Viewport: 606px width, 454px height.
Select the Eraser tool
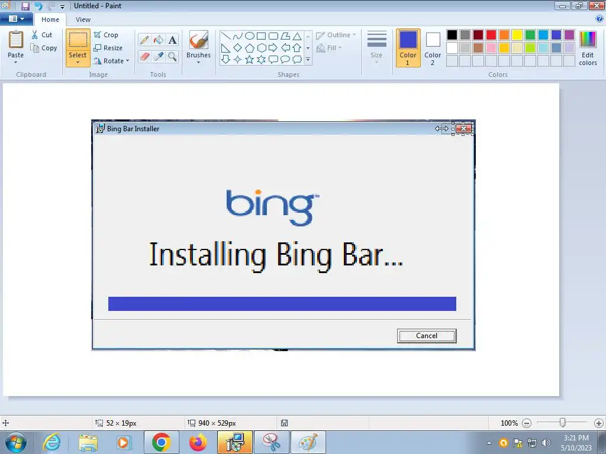coord(144,56)
